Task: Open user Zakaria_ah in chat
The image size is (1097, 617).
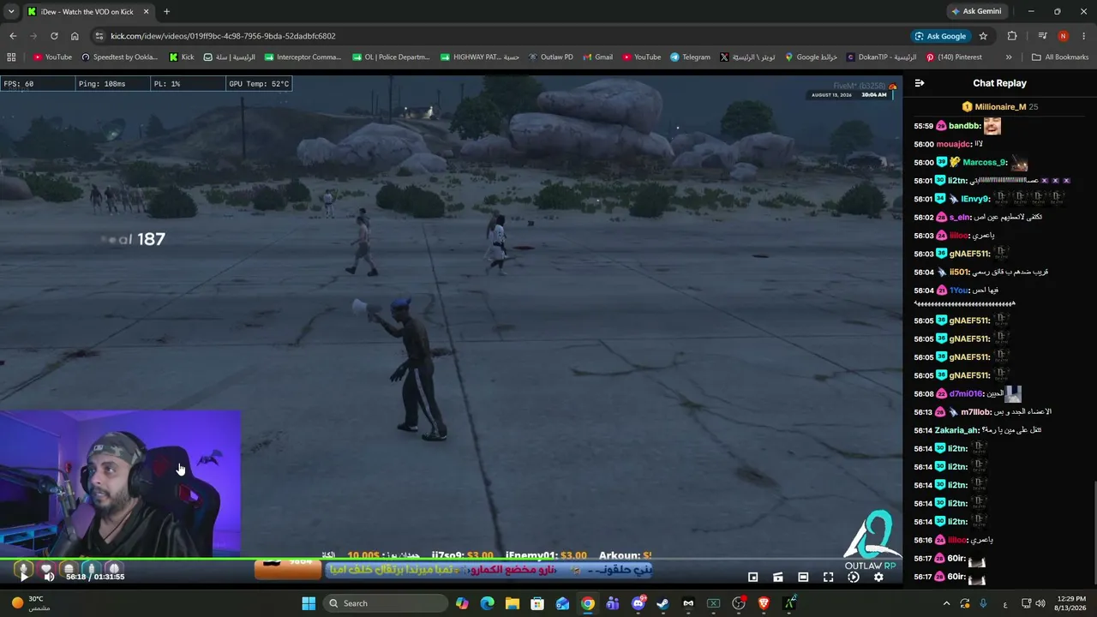Action: tap(956, 430)
